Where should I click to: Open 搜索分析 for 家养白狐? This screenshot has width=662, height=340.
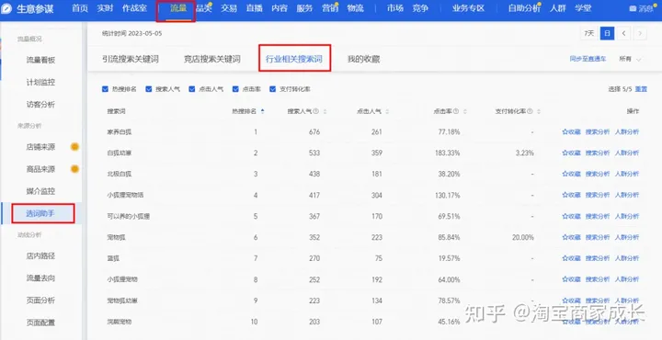pyautogui.click(x=598, y=132)
